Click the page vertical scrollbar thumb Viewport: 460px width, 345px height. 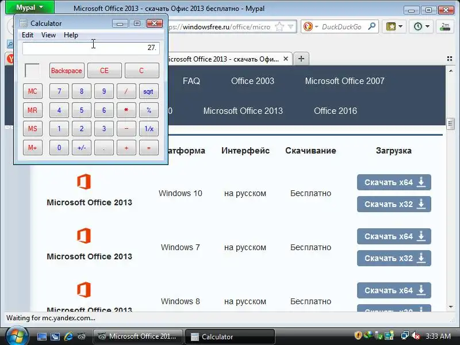(x=450, y=124)
